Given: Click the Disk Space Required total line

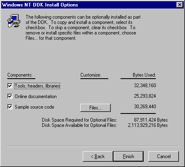Looking at the screenshot, I should click(105, 120).
